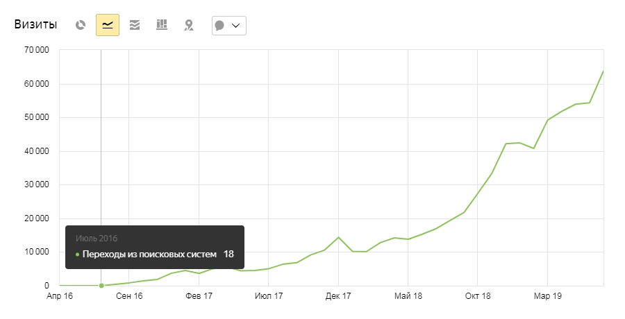The height and width of the screenshot is (319, 625).
Task: Select the Дек 17 axis label
Action: (x=338, y=296)
